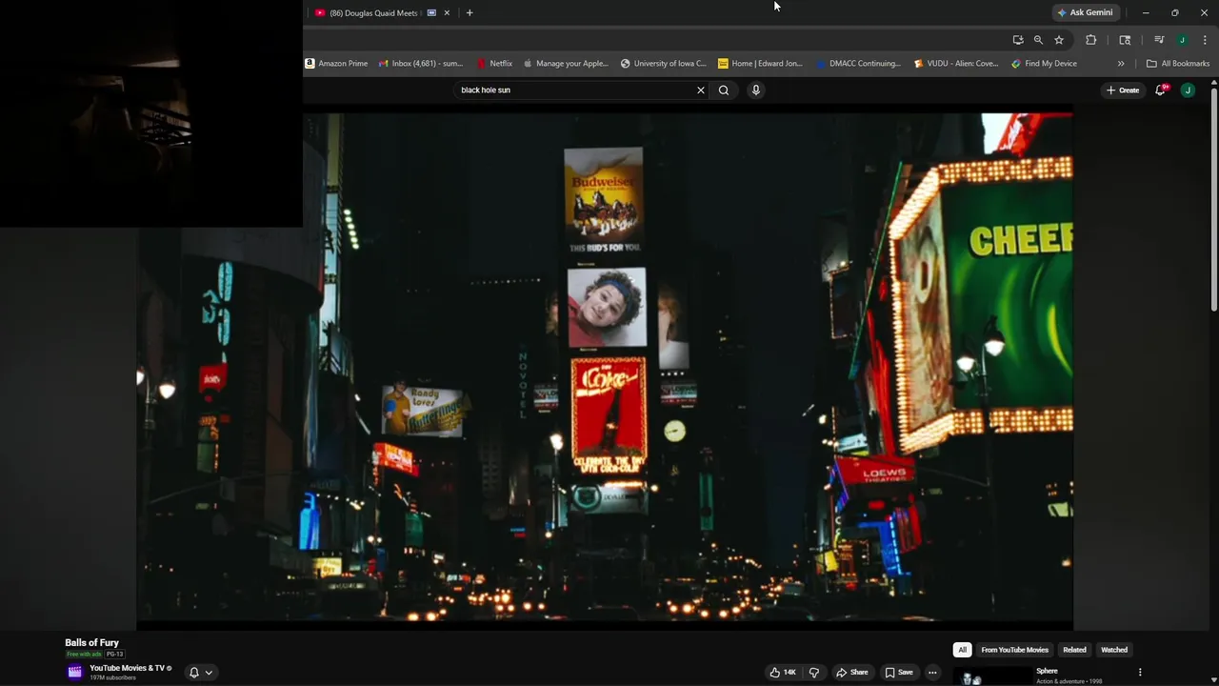Open the YouTube Create button
The image size is (1219, 686).
click(x=1123, y=91)
